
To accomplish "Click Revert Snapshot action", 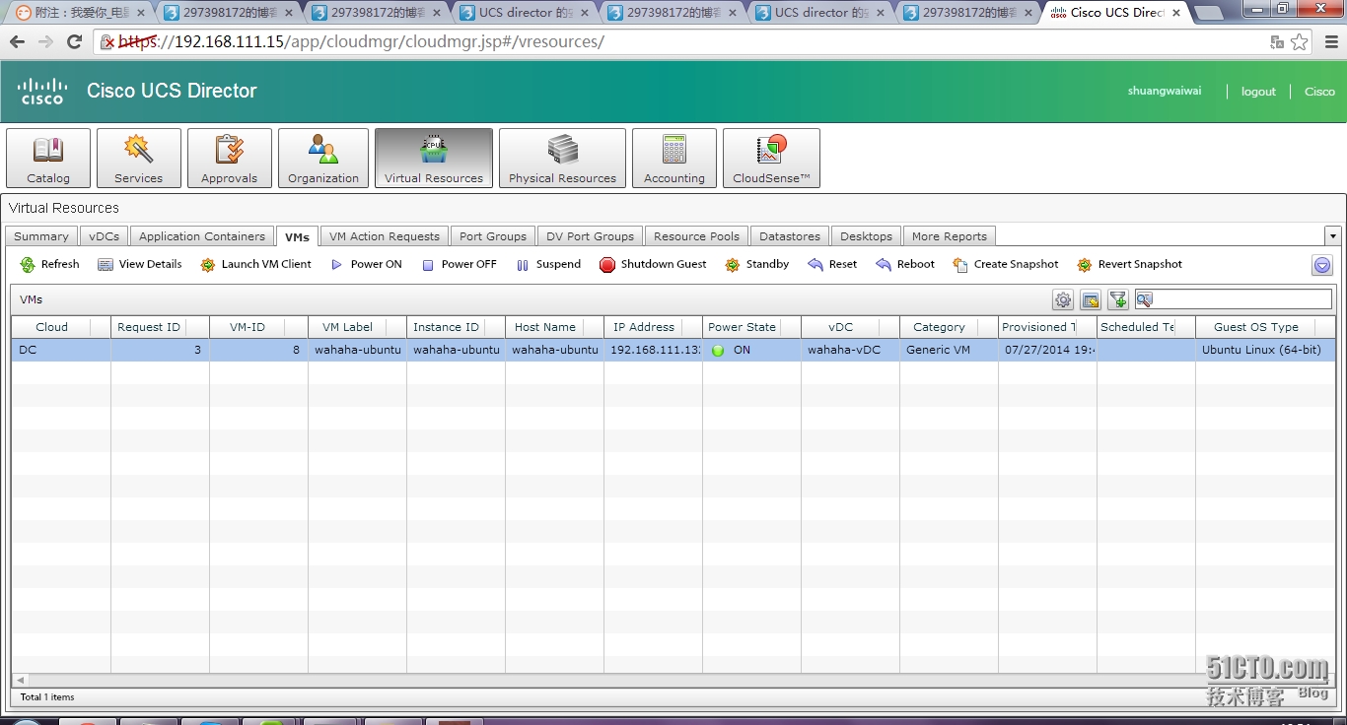I will point(1129,264).
